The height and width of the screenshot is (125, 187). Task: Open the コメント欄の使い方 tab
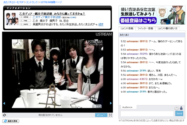click(167, 28)
